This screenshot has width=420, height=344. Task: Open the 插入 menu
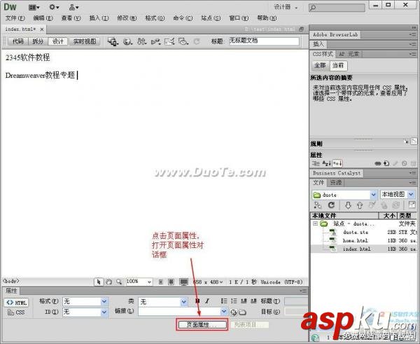pyautogui.click(x=99, y=18)
